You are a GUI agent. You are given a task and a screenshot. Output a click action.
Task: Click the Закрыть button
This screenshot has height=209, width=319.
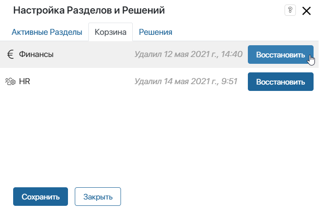(98, 197)
